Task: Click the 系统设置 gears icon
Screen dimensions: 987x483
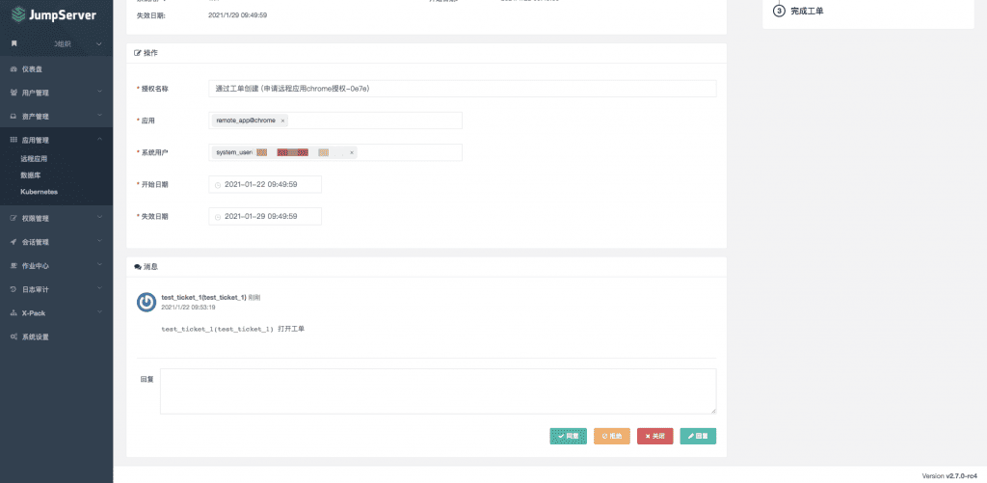Action: point(13,336)
